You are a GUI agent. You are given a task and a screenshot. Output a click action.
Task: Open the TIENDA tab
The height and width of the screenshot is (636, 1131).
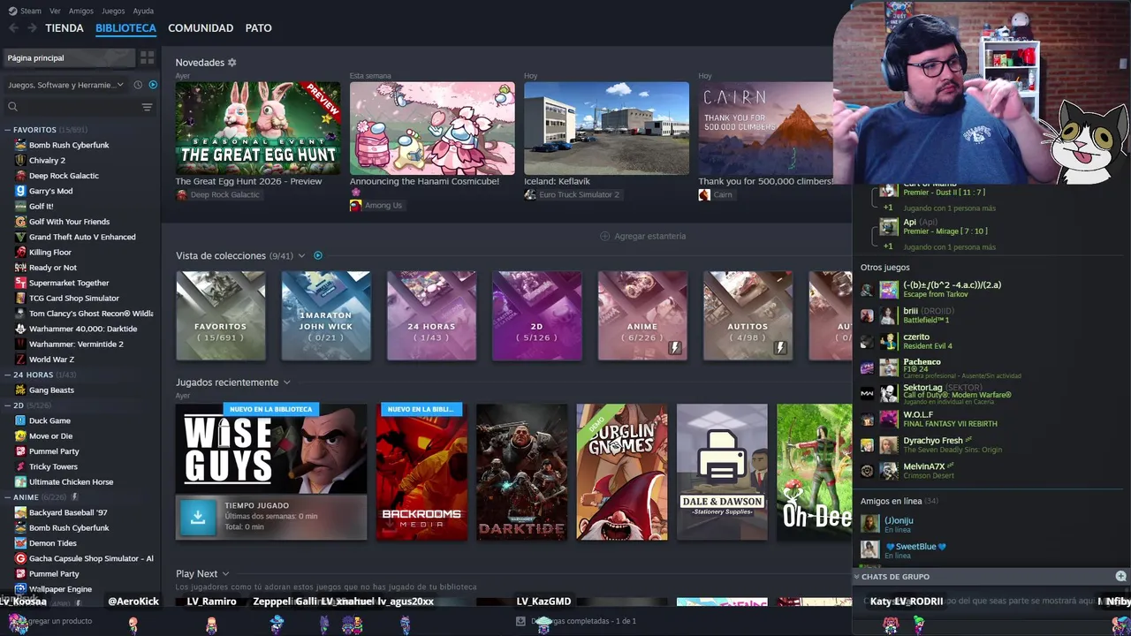pos(65,28)
